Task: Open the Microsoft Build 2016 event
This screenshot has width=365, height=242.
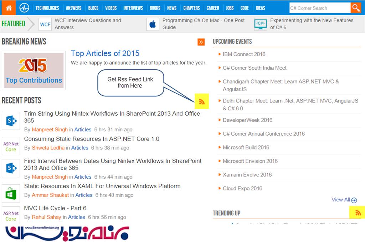Action: [246, 147]
